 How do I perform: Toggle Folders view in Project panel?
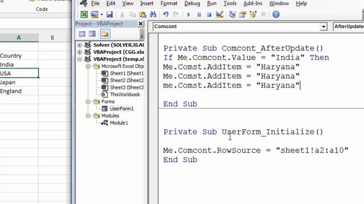(105, 34)
